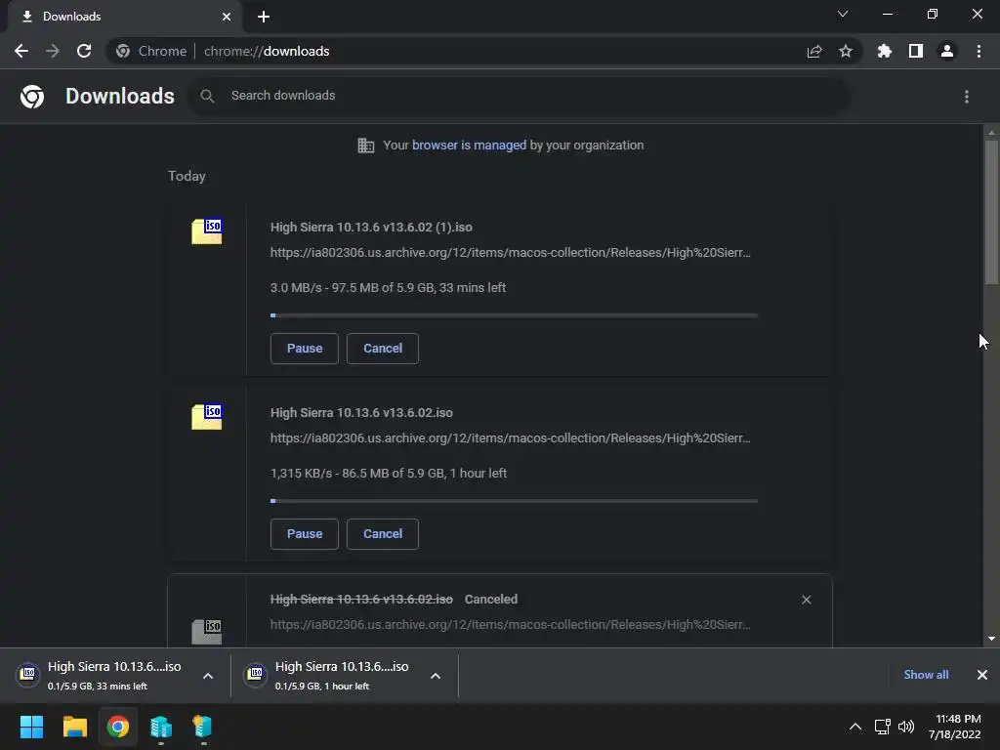Image resolution: width=1000 pixels, height=750 pixels.
Task: Open Windows Start menu
Action: click(x=31, y=727)
